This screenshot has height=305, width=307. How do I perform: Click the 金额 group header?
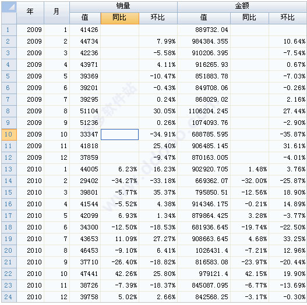tap(242, 7)
